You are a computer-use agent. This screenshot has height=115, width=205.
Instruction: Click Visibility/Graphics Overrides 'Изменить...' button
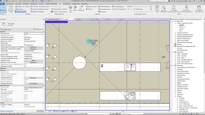(33, 47)
